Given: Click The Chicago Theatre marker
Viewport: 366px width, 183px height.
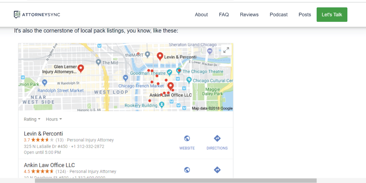Looking at the screenshot, I should coord(179,71).
